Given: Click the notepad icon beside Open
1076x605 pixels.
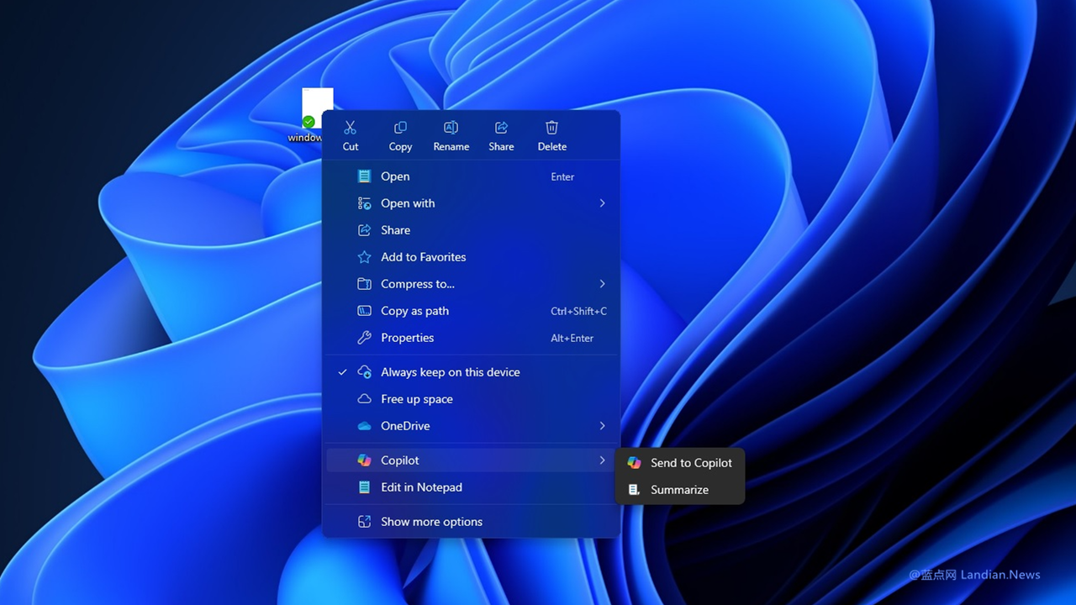Looking at the screenshot, I should coord(364,176).
